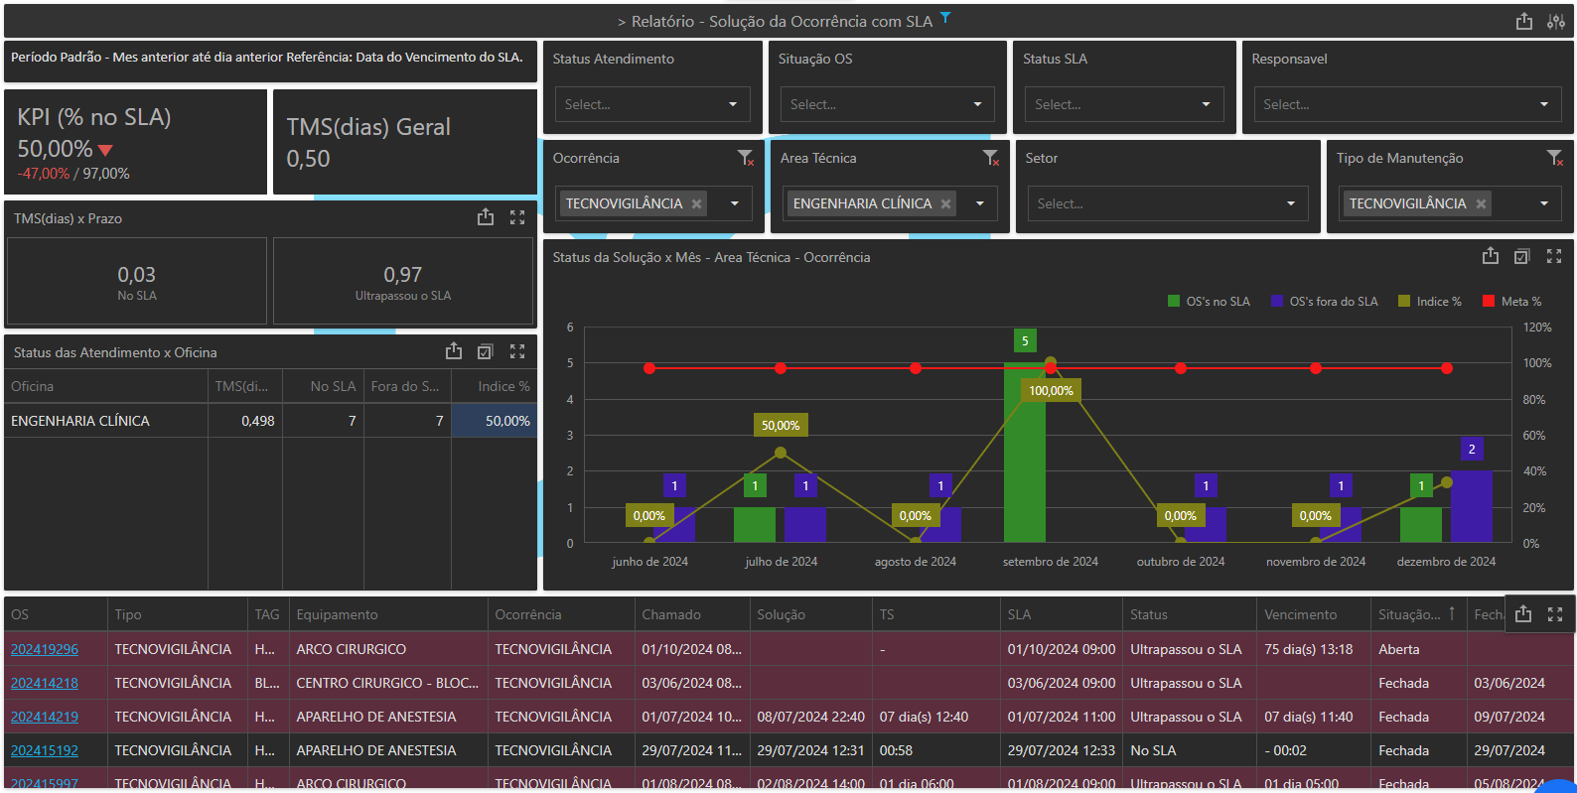Clear the Area Técnica filter funnel icon
1577x793 pixels.
pyautogui.click(x=990, y=158)
